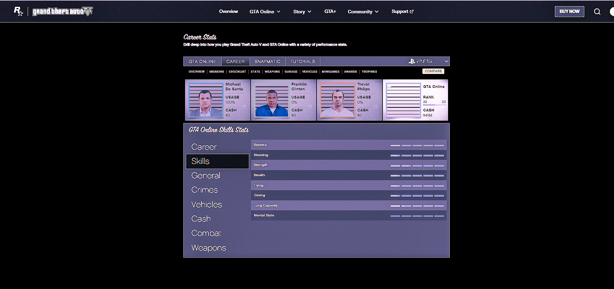Open the Tutorials tab
614x289 pixels.
point(303,61)
